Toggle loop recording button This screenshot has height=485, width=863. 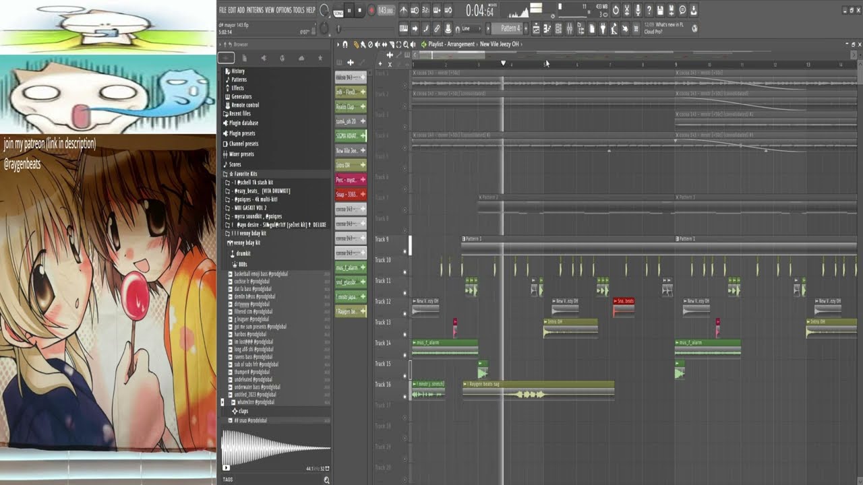pyautogui.click(x=448, y=10)
